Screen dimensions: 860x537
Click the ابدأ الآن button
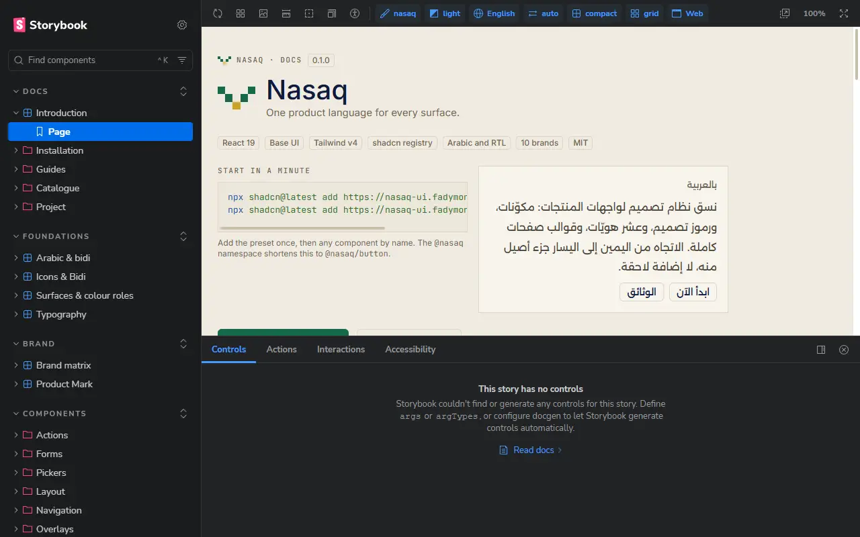pyautogui.click(x=693, y=292)
